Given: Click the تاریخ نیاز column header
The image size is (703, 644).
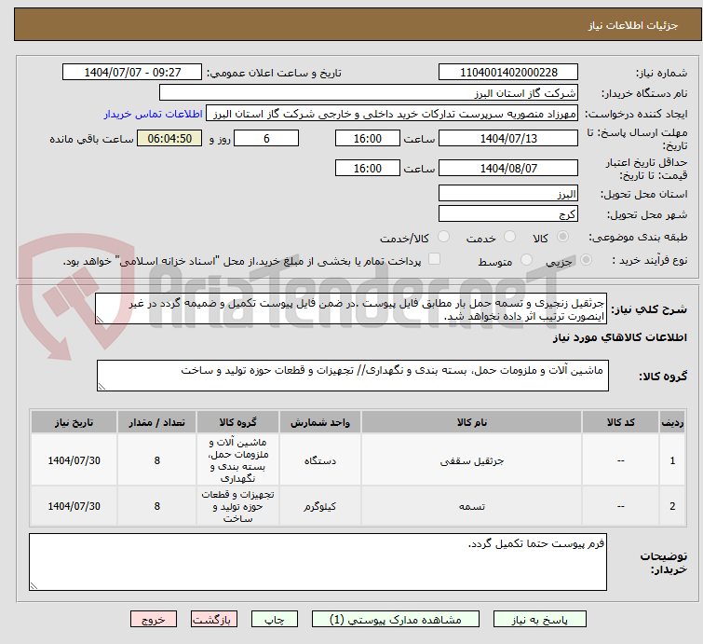Looking at the screenshot, I should click(x=74, y=422).
